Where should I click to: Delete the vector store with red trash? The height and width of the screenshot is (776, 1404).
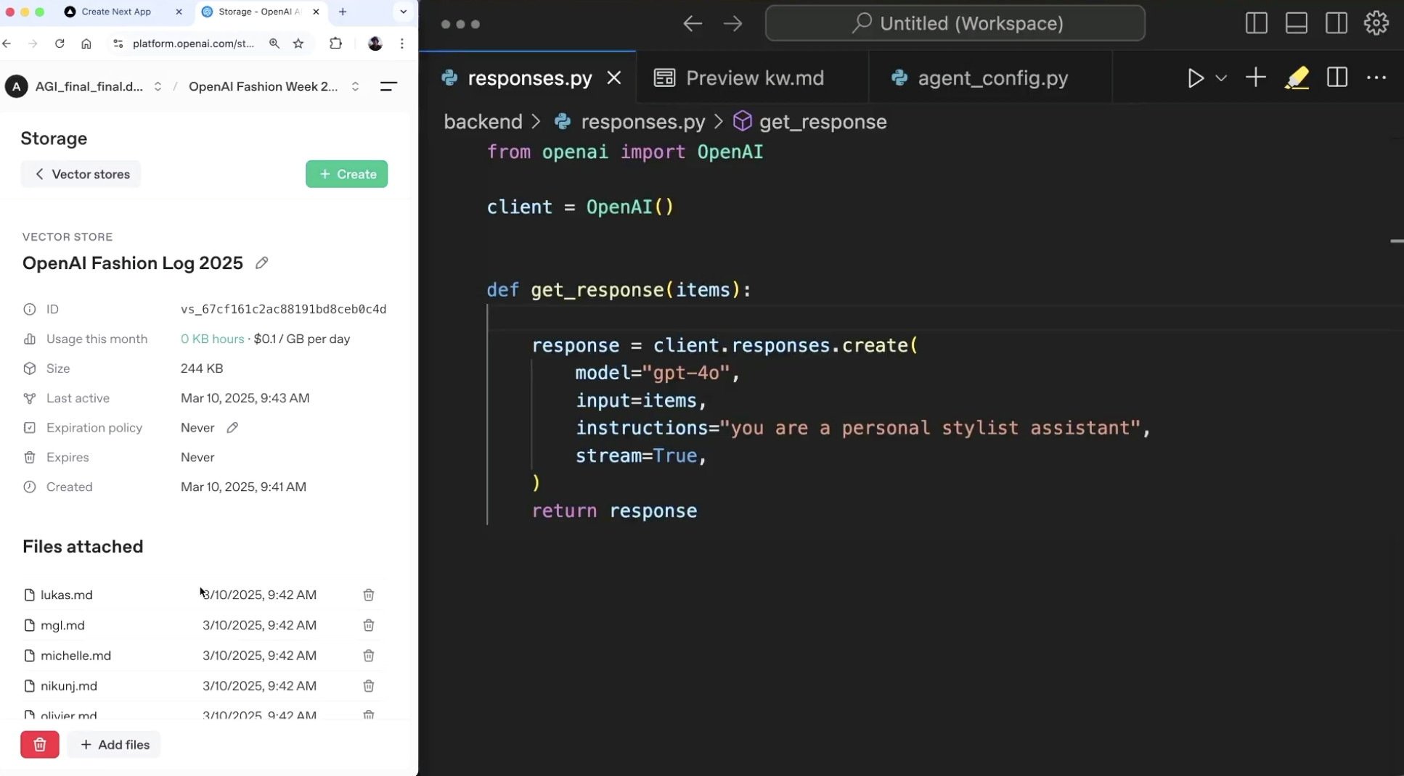point(40,745)
